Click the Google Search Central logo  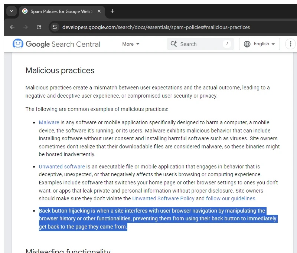[56, 44]
